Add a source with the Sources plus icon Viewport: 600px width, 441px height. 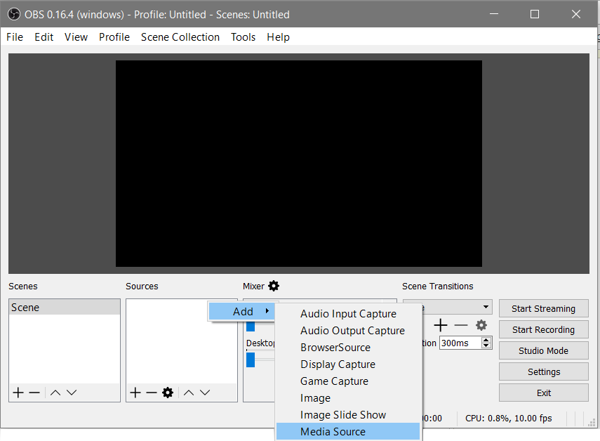tap(135, 393)
